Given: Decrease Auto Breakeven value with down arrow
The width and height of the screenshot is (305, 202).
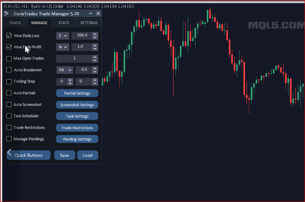Looking at the screenshot, I should coord(95,72).
